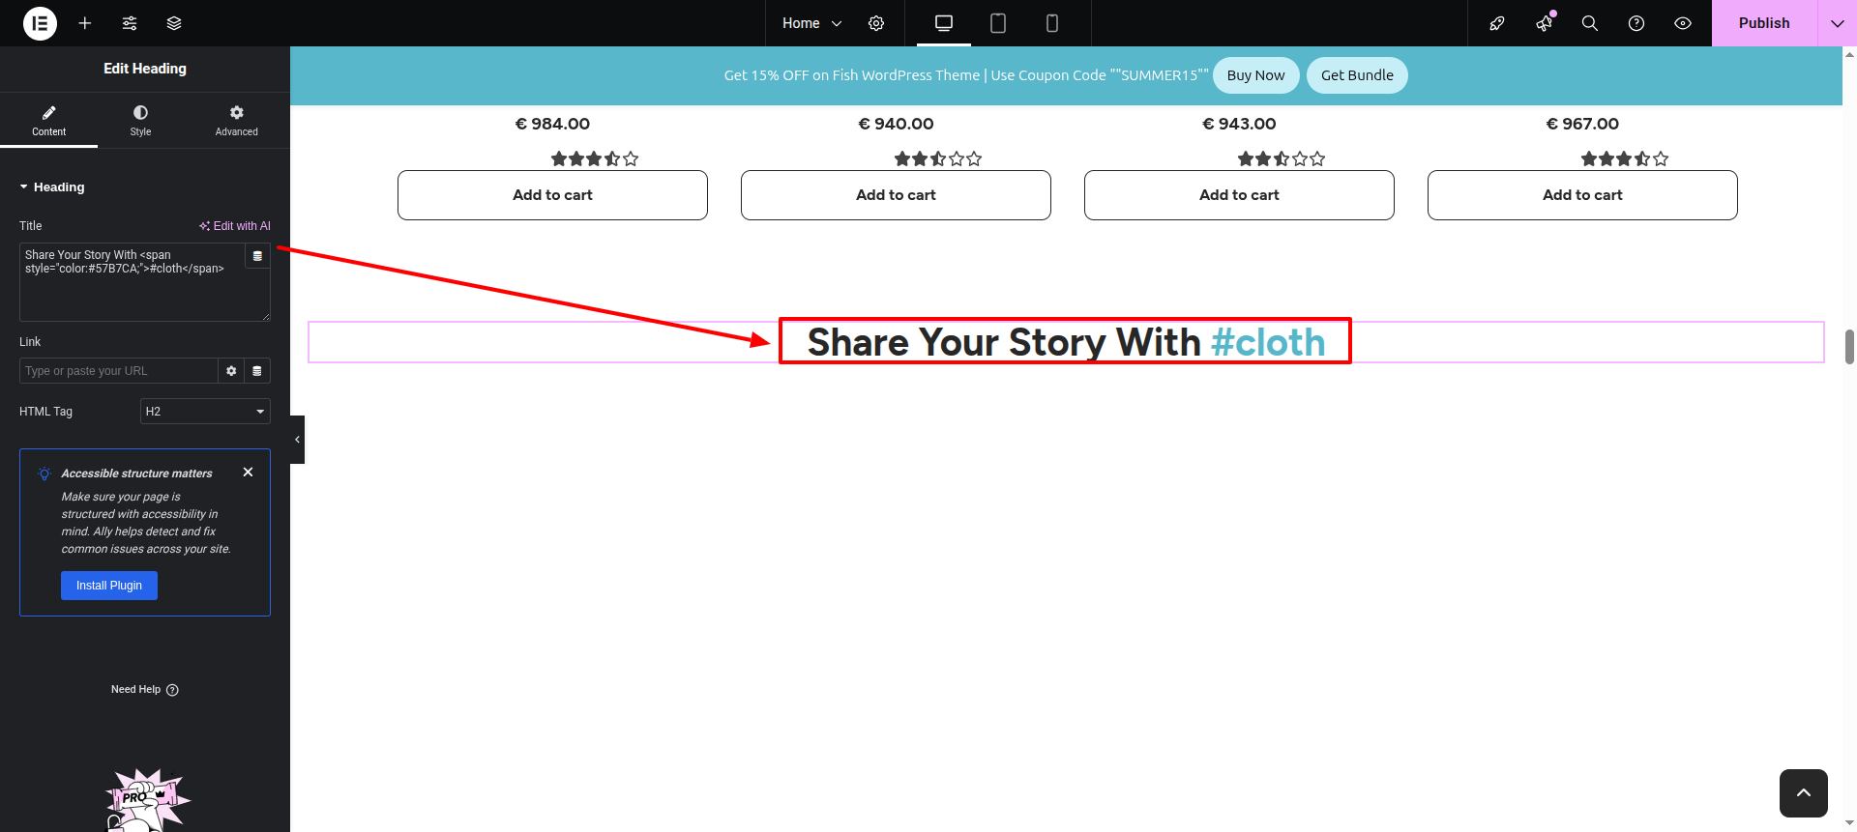
Task: Toggle preview changes eye icon
Action: pos(1683,23)
